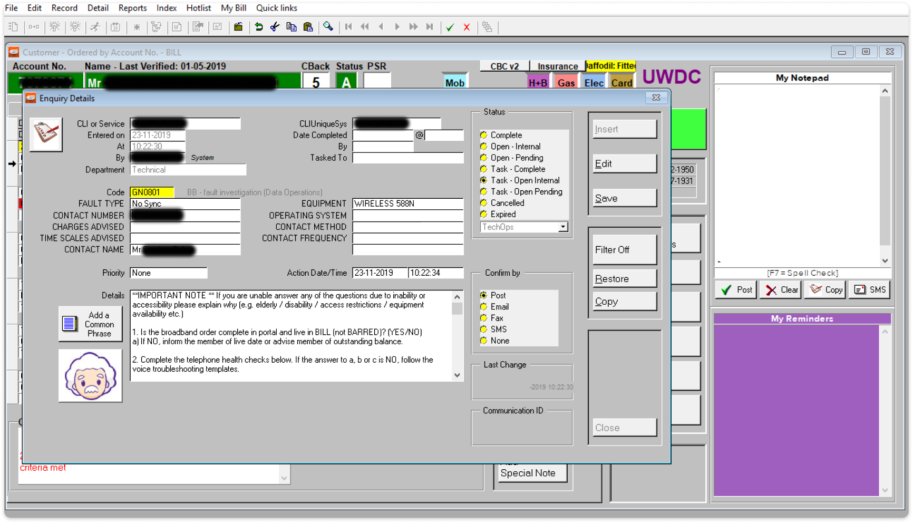
Task: Choose SMS as the Confirm by method
Action: click(483, 330)
